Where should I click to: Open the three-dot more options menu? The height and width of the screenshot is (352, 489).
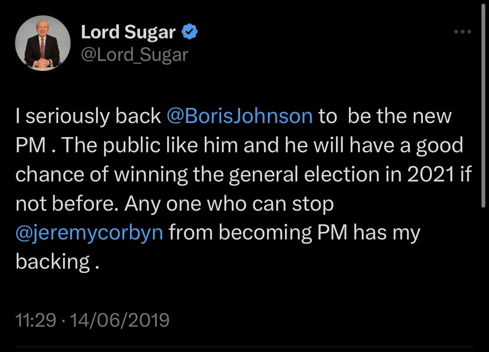[462, 32]
